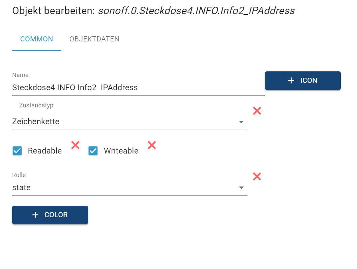Click the object ID in the title
This screenshot has height=269, width=357.
click(196, 11)
